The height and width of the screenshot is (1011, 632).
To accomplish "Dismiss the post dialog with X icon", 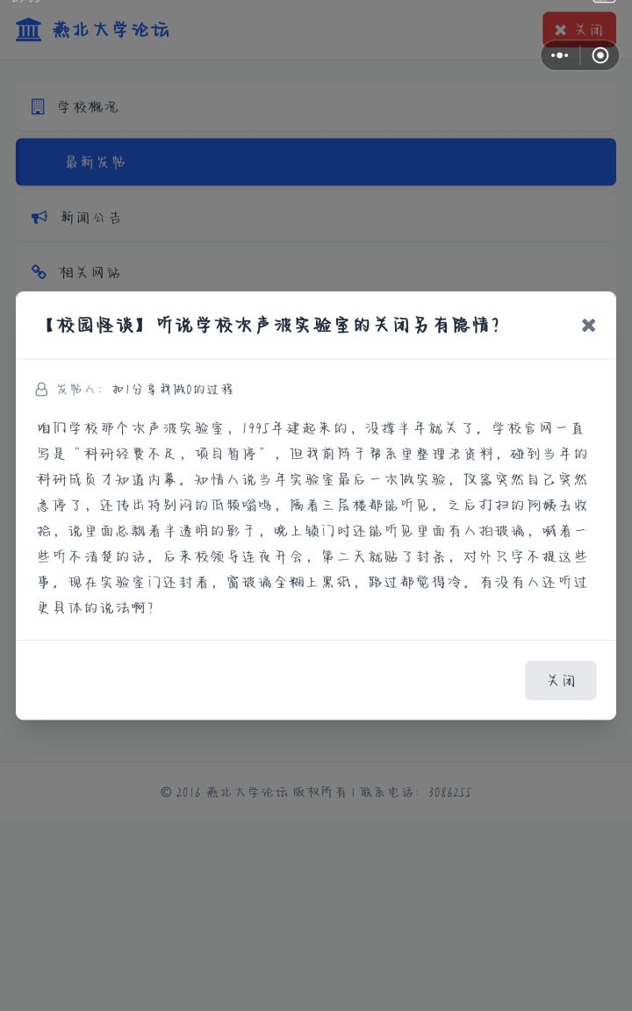I will click(x=588, y=325).
